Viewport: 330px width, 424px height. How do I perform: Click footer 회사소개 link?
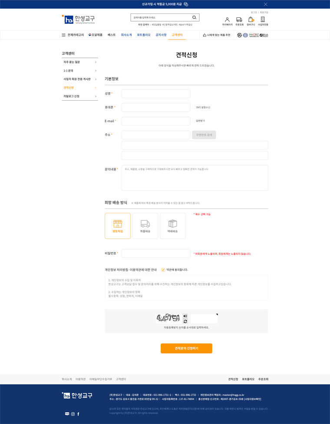(67, 379)
